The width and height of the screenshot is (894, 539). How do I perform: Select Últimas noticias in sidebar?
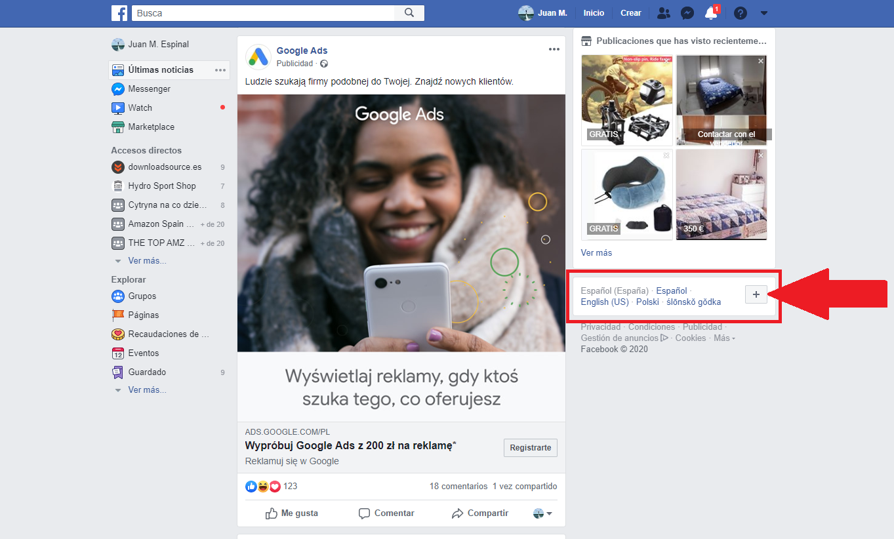click(x=161, y=70)
